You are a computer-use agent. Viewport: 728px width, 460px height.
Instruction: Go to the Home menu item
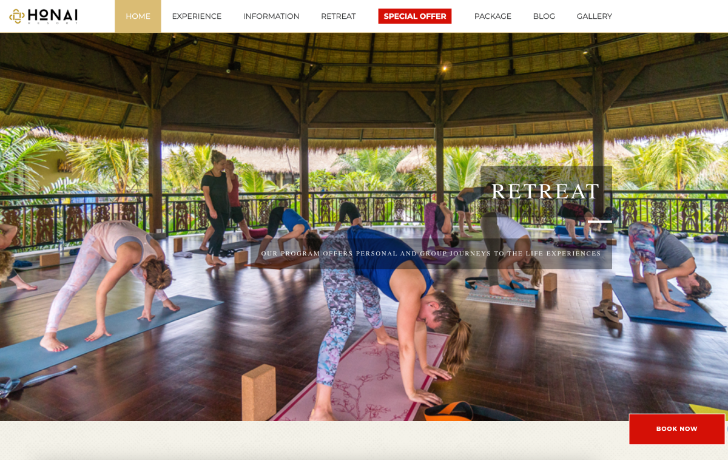[x=138, y=16]
